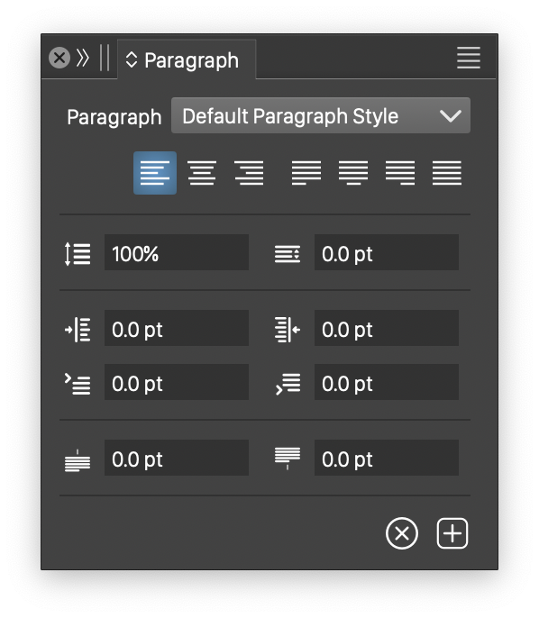Choose justify with last line right
This screenshot has height=618, width=539.
tap(400, 173)
